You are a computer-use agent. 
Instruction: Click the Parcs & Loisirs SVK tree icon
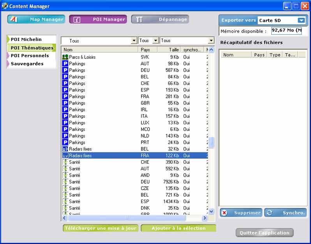click(x=65, y=57)
